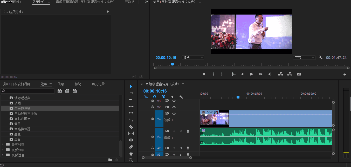Switch to 历史记录 tab
Viewport: 351px width, 167px height.
click(98, 84)
